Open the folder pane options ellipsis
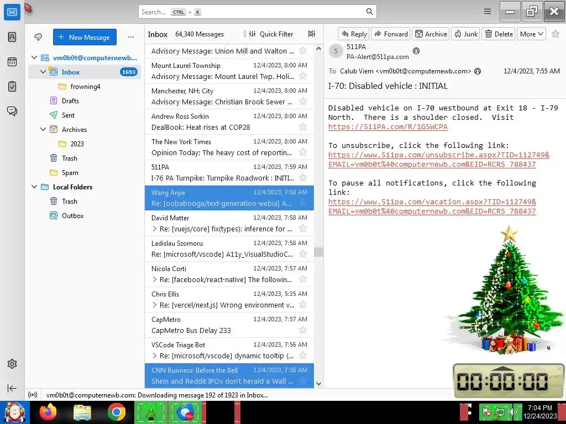 pos(131,37)
